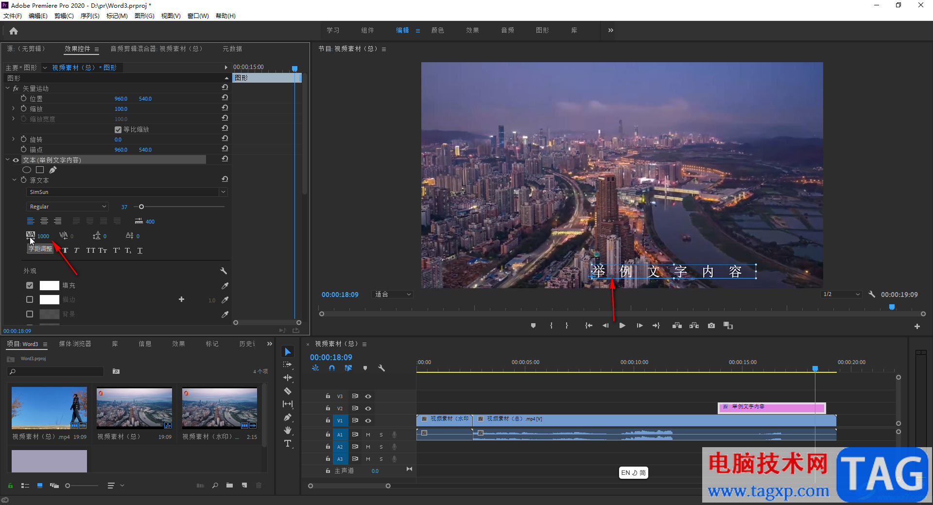Click the fill white color swatch
The width and height of the screenshot is (933, 505).
(x=49, y=285)
